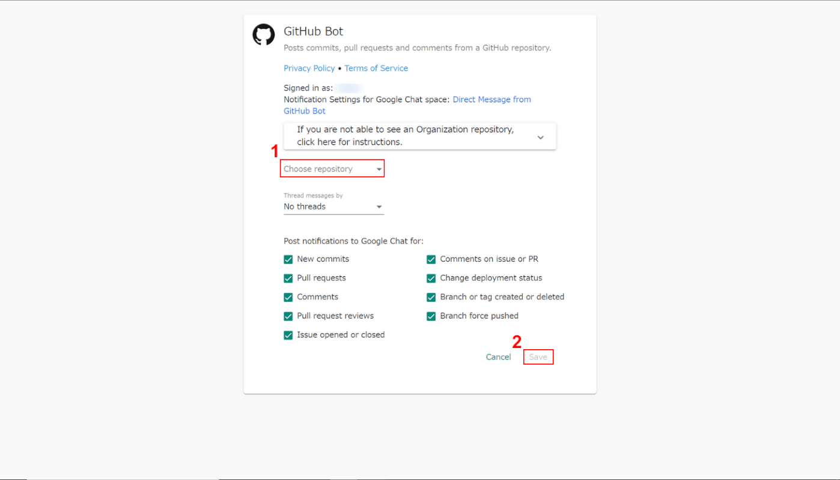Click the 'Post notifications to Google Chat for:' label
840x480 pixels.
(x=354, y=241)
